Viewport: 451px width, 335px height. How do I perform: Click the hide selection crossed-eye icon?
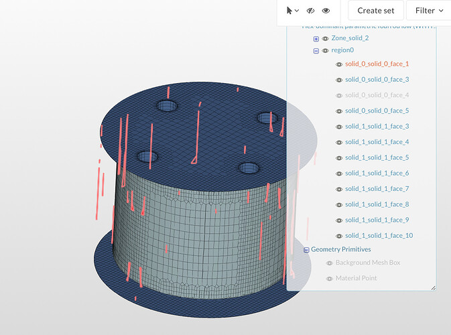pos(310,11)
